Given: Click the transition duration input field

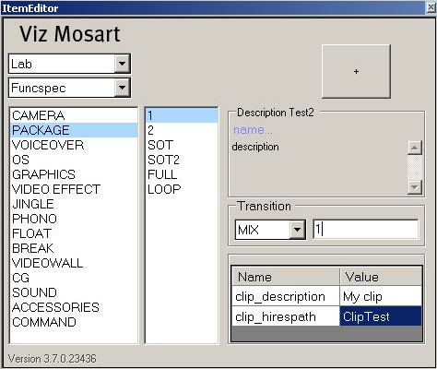Looking at the screenshot, I should point(366,230).
